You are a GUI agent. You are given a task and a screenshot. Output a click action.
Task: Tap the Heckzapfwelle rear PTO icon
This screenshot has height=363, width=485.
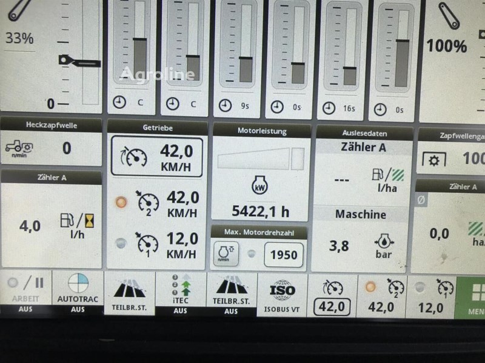point(19,147)
